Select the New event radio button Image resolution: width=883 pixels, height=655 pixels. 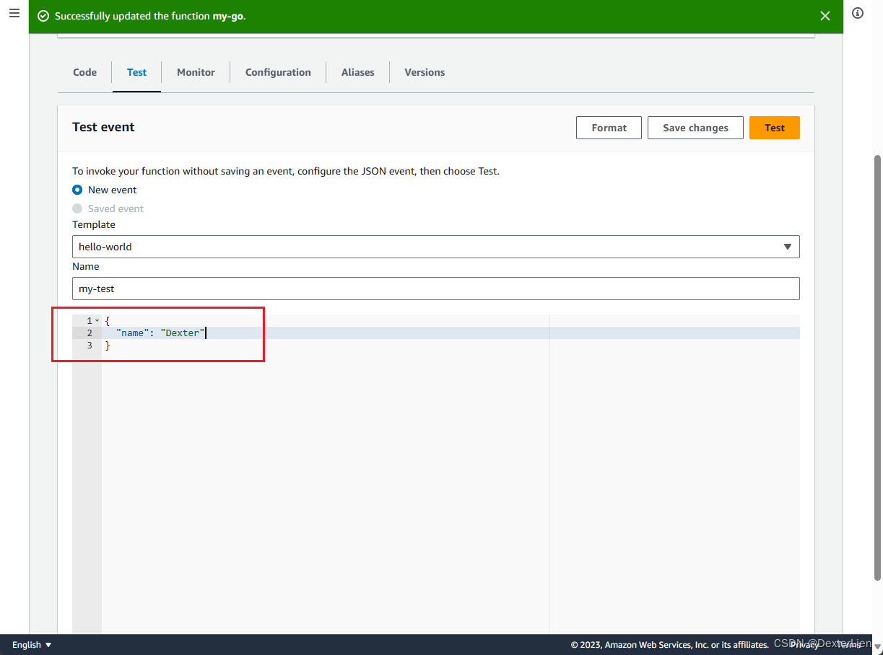coord(77,190)
